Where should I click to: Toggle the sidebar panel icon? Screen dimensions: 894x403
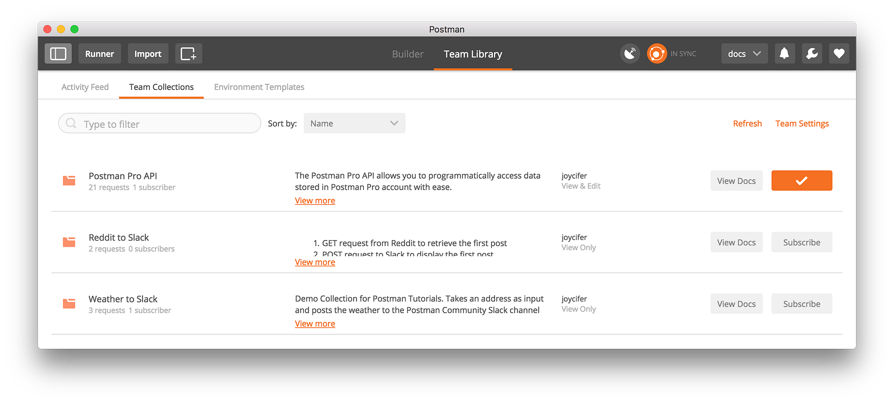tap(58, 54)
